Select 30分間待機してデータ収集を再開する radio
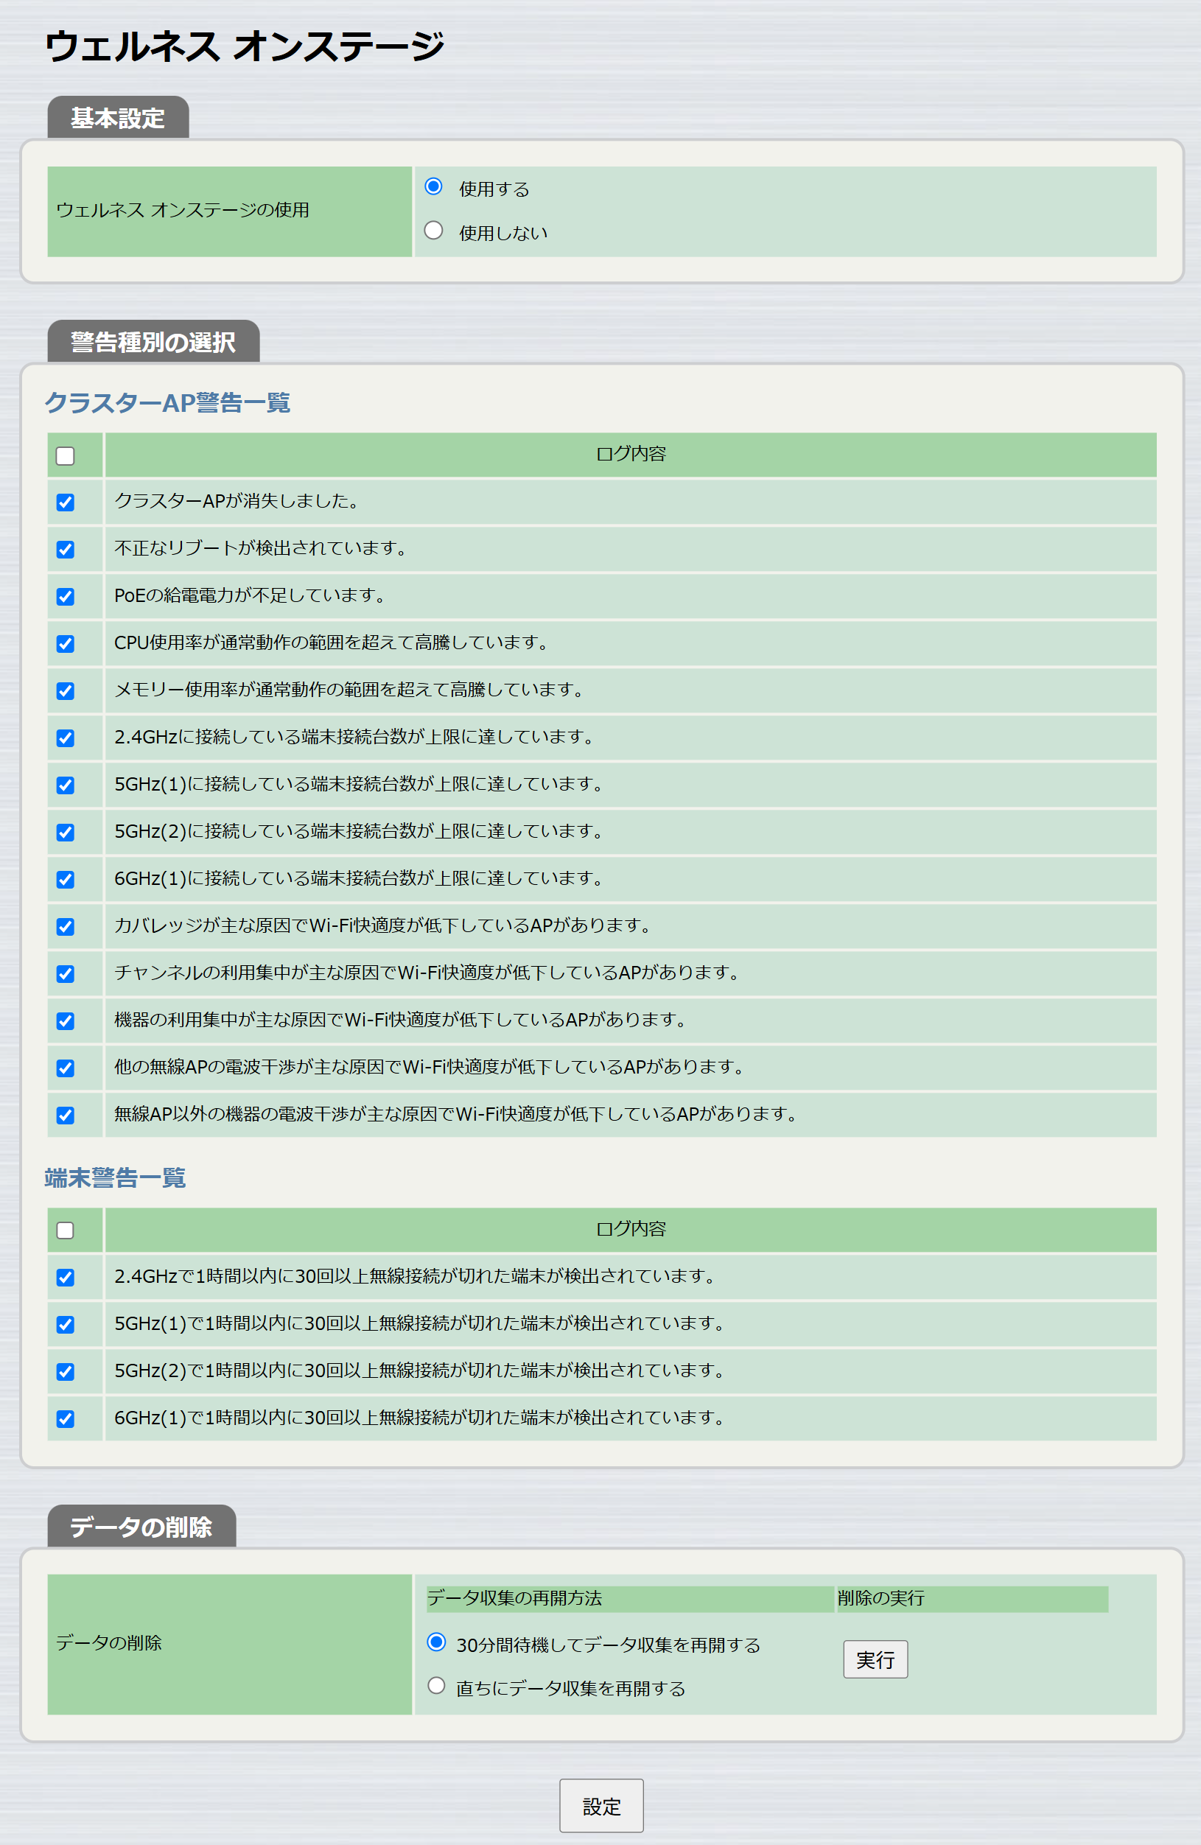 point(436,1642)
